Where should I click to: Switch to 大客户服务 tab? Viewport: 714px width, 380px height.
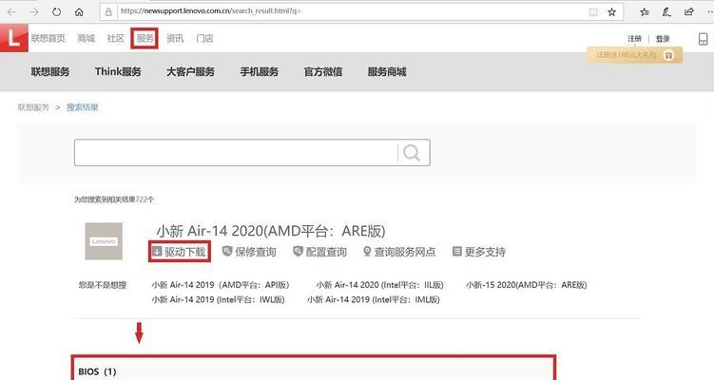pos(190,71)
